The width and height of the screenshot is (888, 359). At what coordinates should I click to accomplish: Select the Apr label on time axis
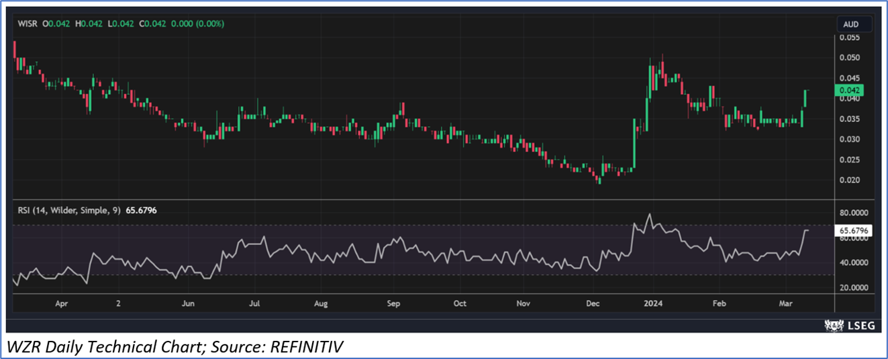pyautogui.click(x=62, y=303)
